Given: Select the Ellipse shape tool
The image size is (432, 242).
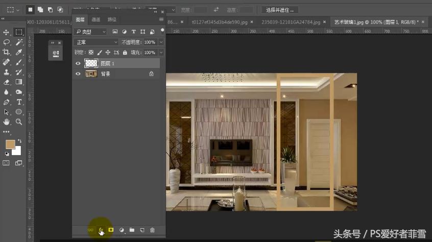Looking at the screenshot, I should click(19, 112).
